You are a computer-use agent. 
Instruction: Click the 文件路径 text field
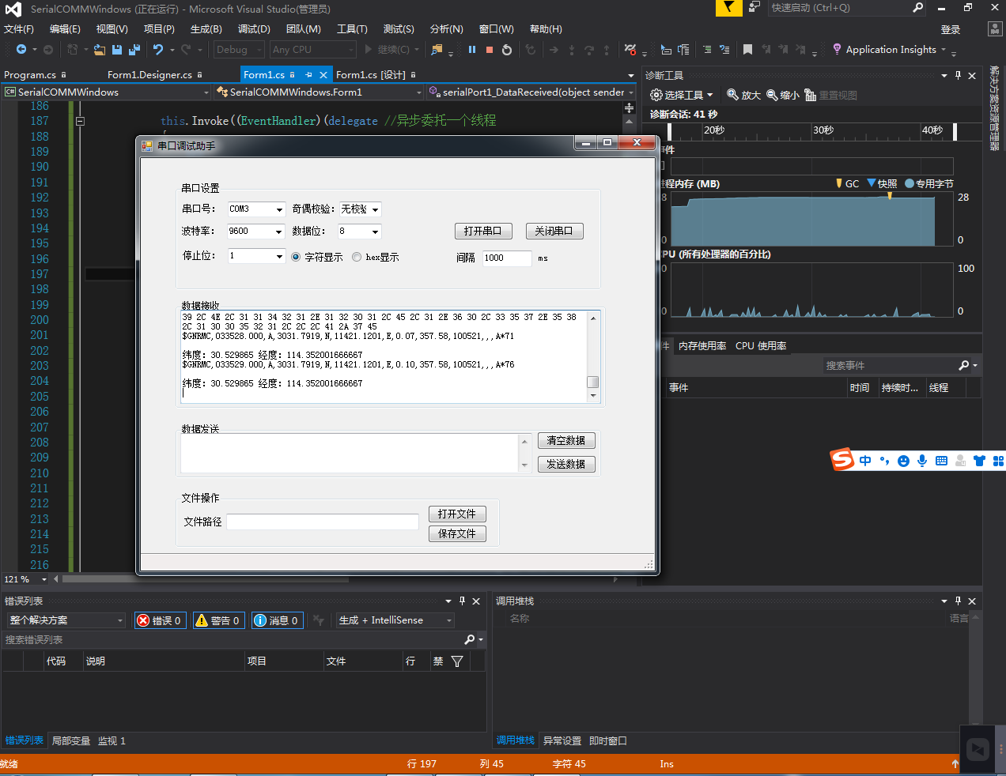coord(323,522)
